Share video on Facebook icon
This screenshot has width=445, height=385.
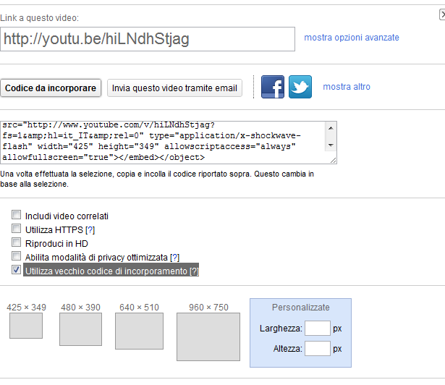(x=273, y=87)
